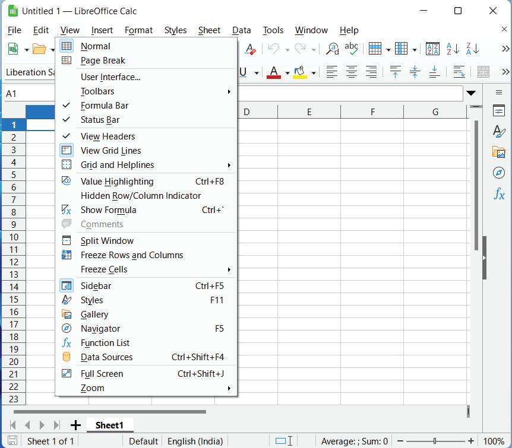Image resolution: width=512 pixels, height=448 pixels.
Task: Center text horizontally in the cell
Action: click(352, 72)
